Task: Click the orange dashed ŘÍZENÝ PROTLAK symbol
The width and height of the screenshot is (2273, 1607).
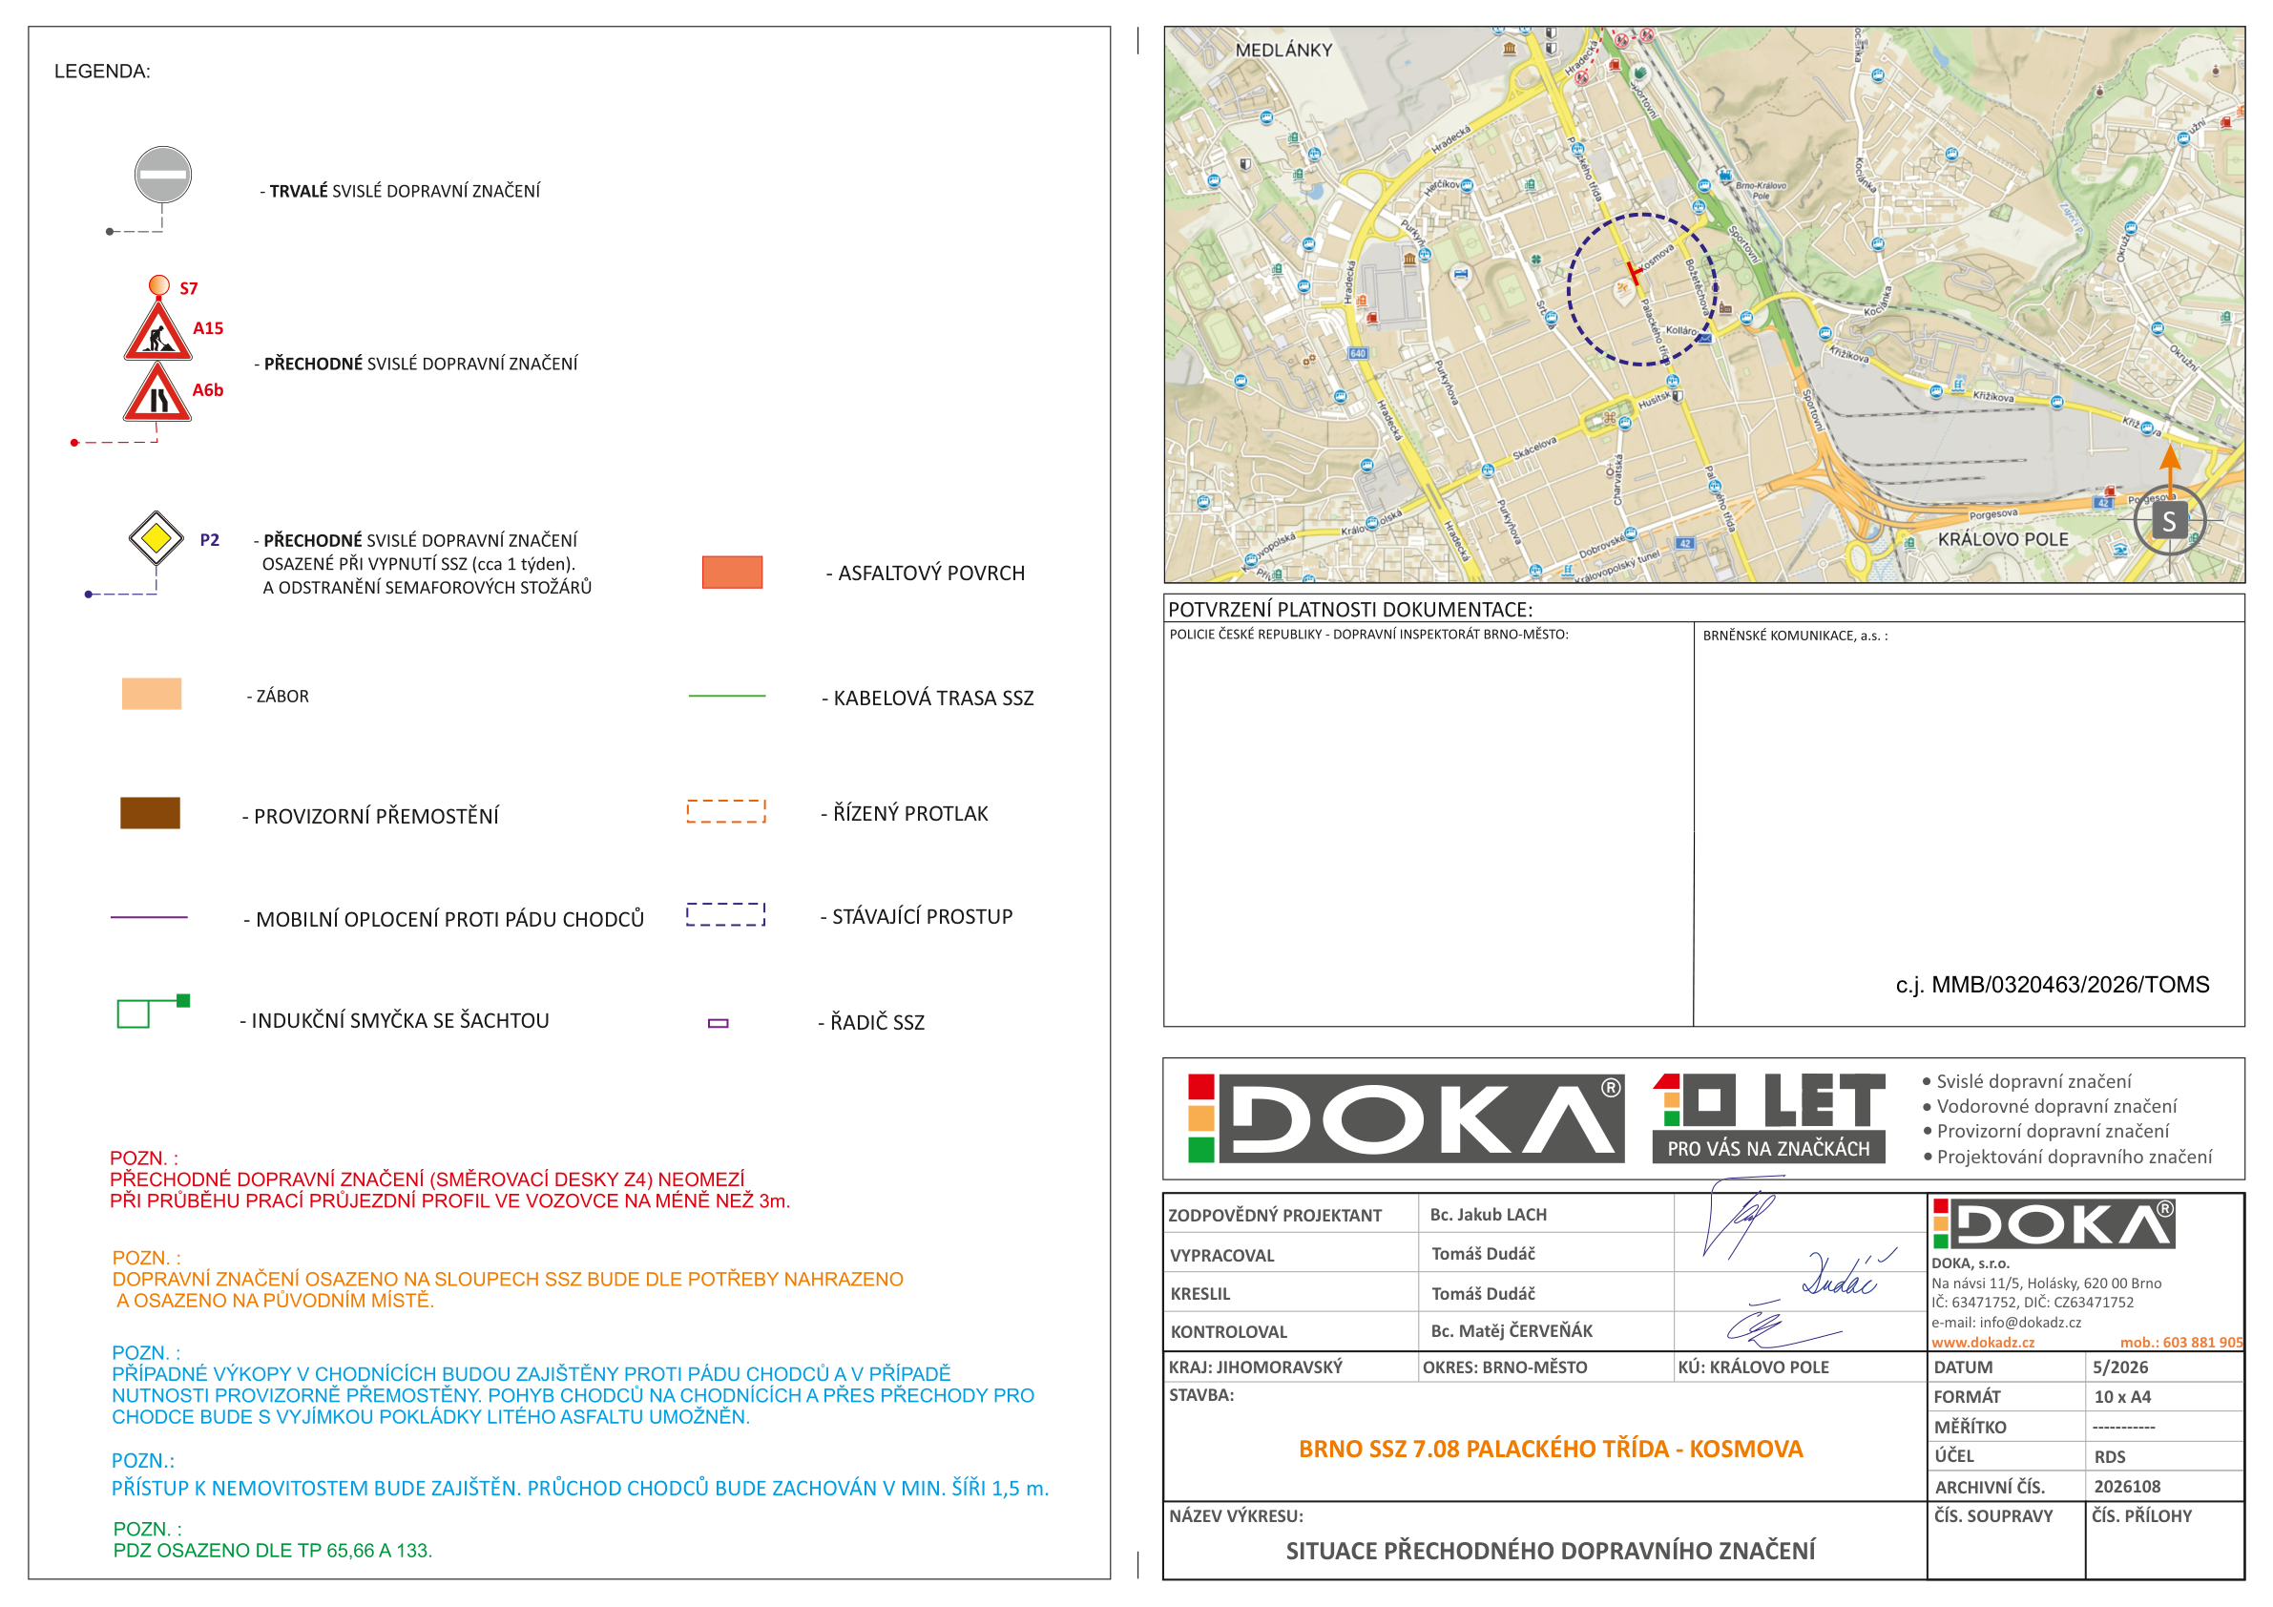Action: [726, 811]
